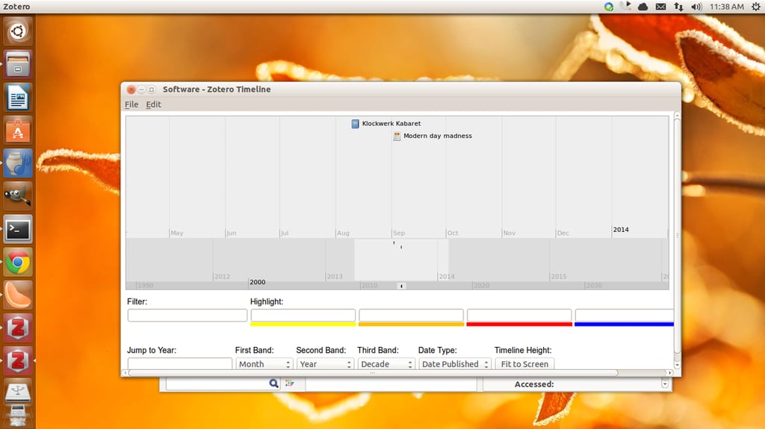
Task: Click the Filter text field
Action: pos(188,316)
